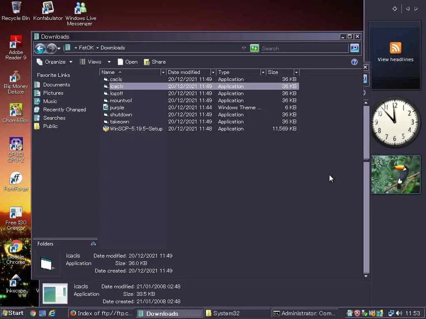Click the purple theme file icon
The height and width of the screenshot is (319, 426).
106,108
